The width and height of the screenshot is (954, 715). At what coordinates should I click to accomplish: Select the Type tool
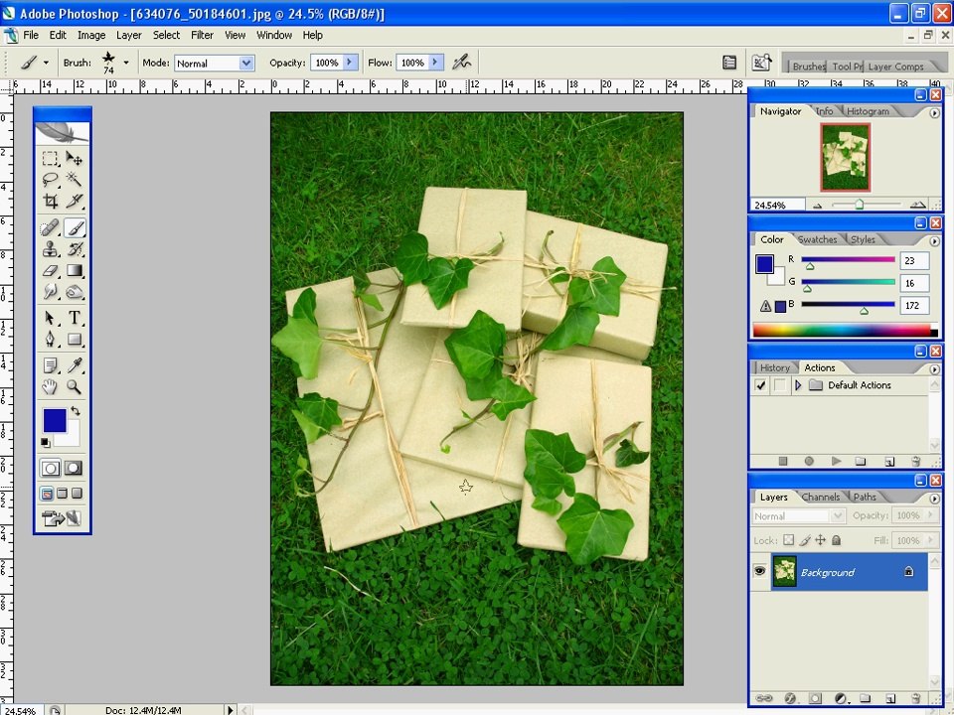[x=75, y=318]
